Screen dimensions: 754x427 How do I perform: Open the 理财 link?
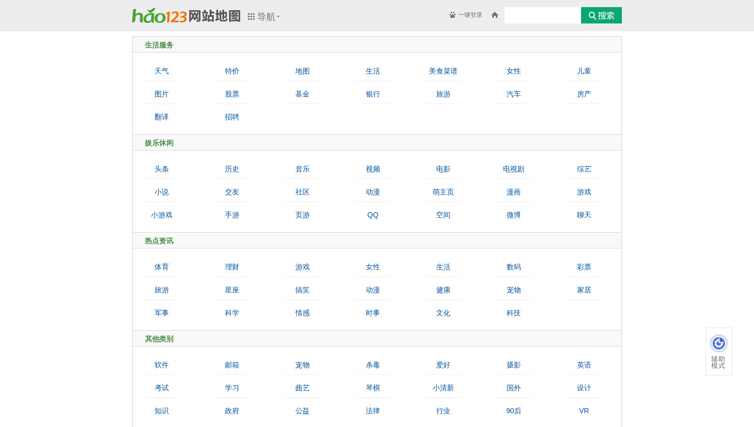[x=232, y=267]
